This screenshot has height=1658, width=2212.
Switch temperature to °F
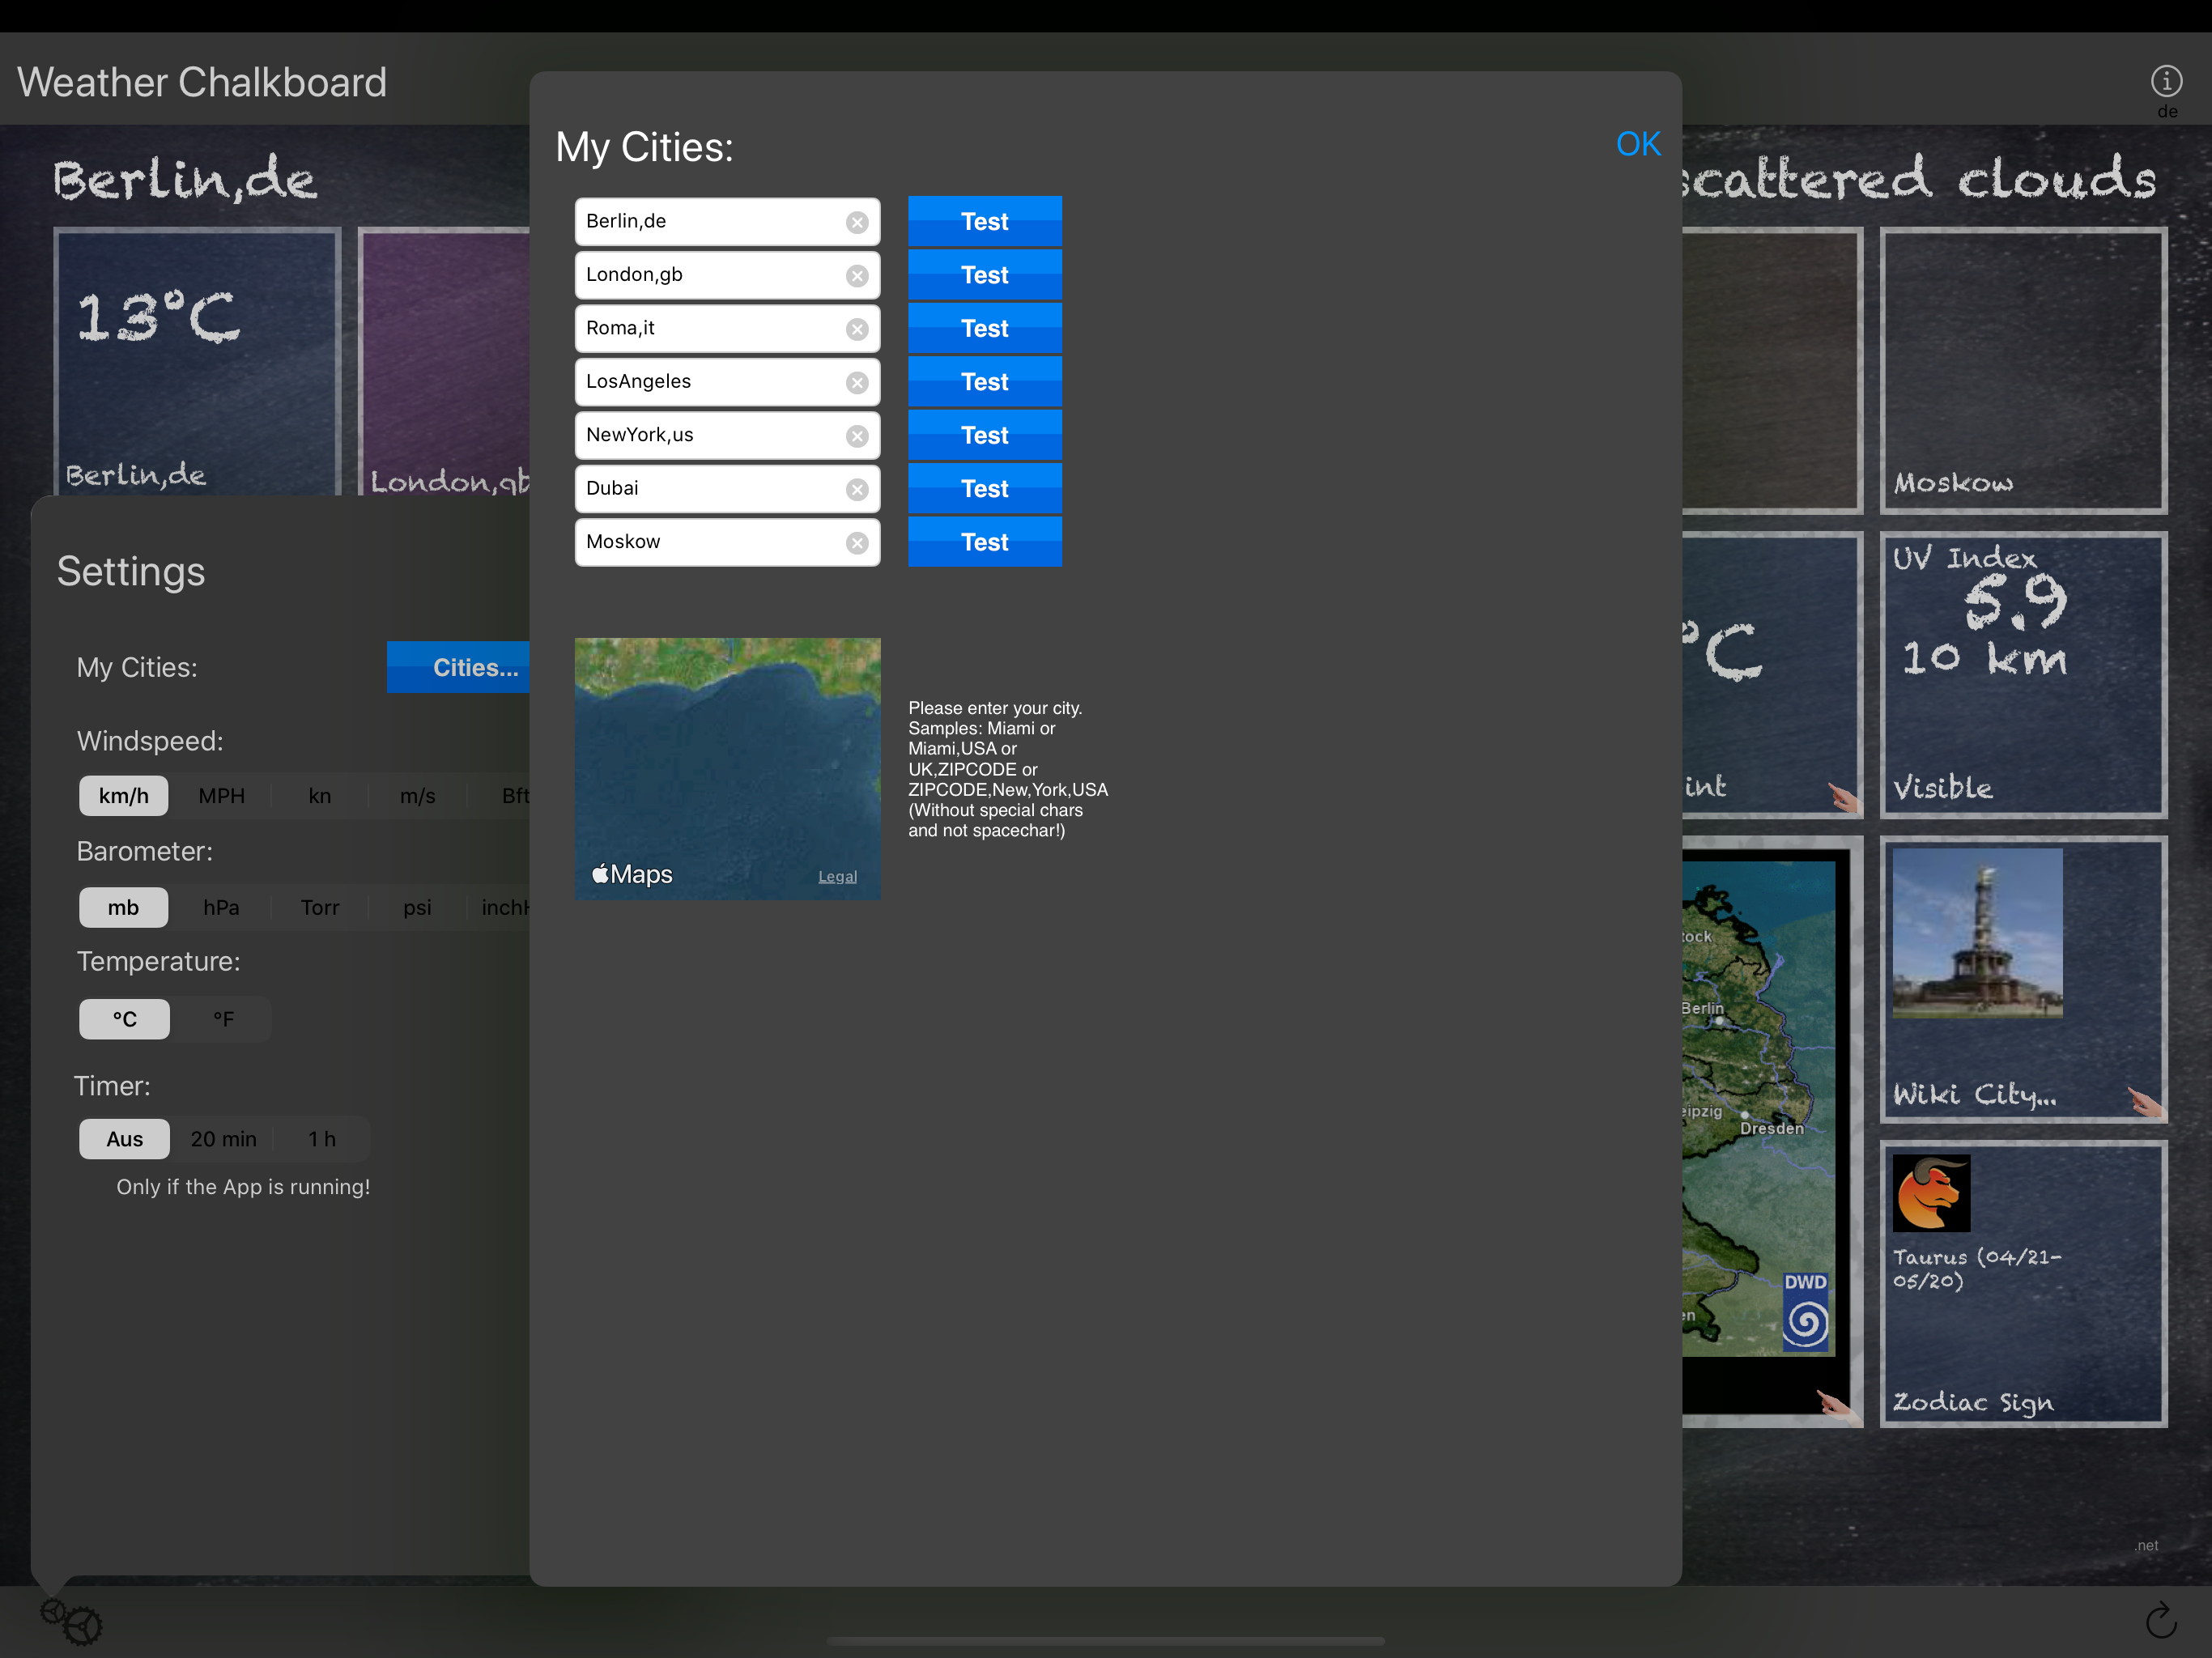[x=223, y=1019]
